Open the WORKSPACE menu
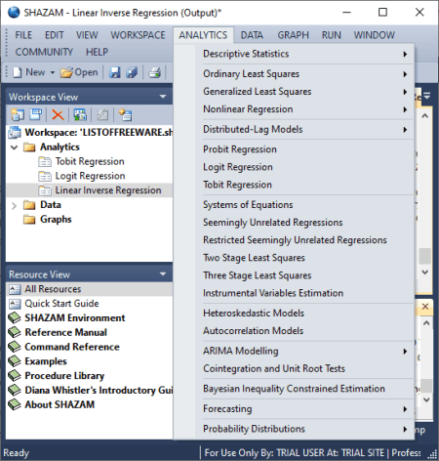Viewport: 439px width, 461px height. pos(138,35)
